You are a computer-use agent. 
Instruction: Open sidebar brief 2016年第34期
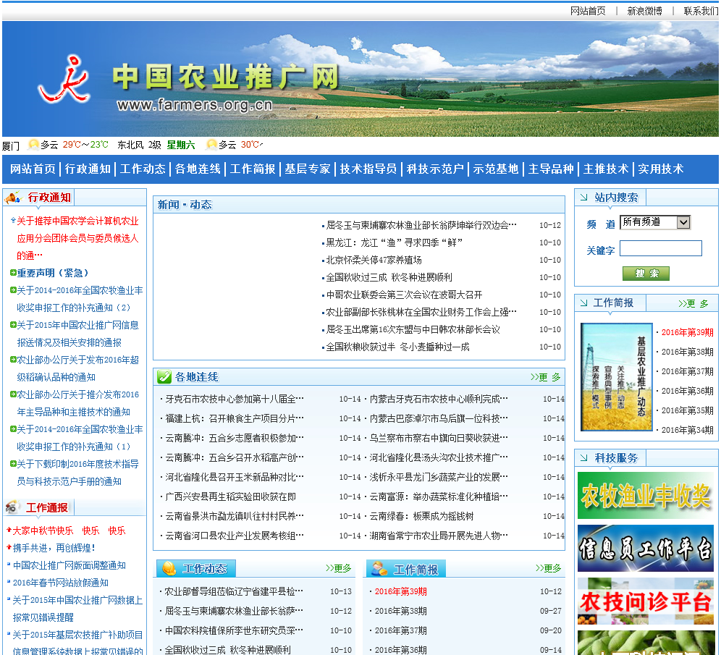tap(688, 430)
